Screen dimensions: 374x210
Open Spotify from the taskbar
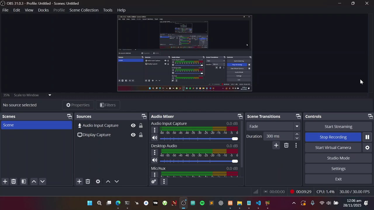pyautogui.click(x=202, y=203)
